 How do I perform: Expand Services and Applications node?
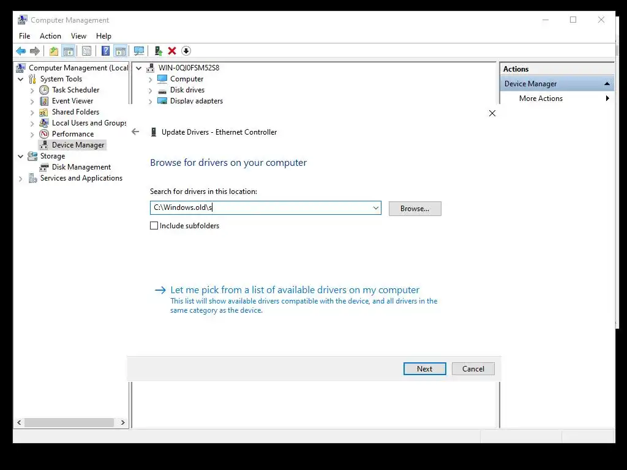(x=20, y=179)
